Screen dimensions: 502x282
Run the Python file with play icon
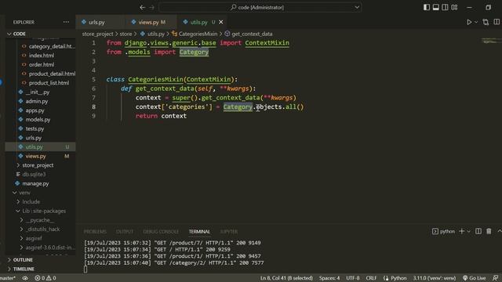(469, 22)
